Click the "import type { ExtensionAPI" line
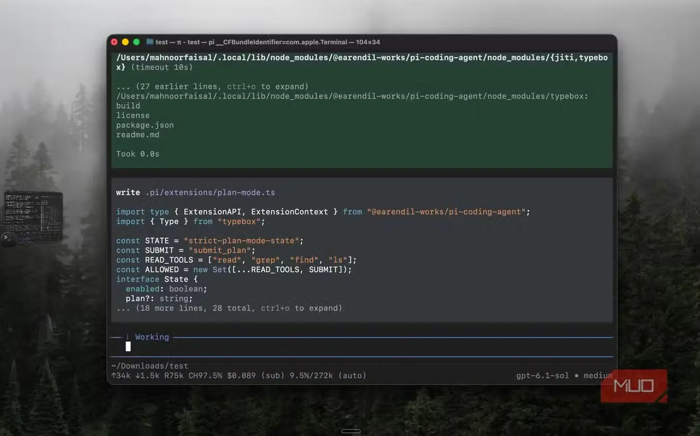700x436 pixels. tap(323, 212)
